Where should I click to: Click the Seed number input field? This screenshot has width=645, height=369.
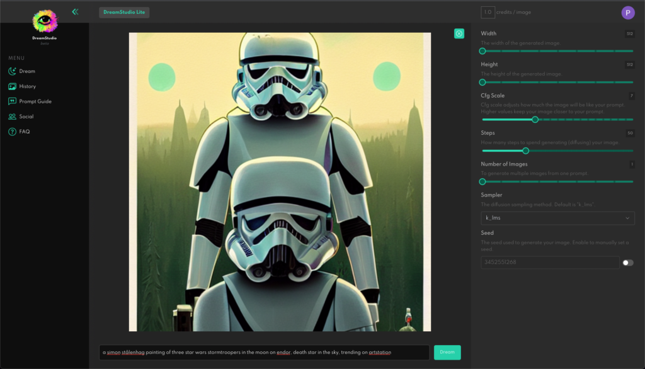[550, 263]
